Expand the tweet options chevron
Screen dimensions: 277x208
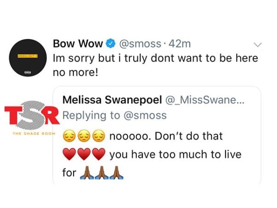pyautogui.click(x=258, y=45)
